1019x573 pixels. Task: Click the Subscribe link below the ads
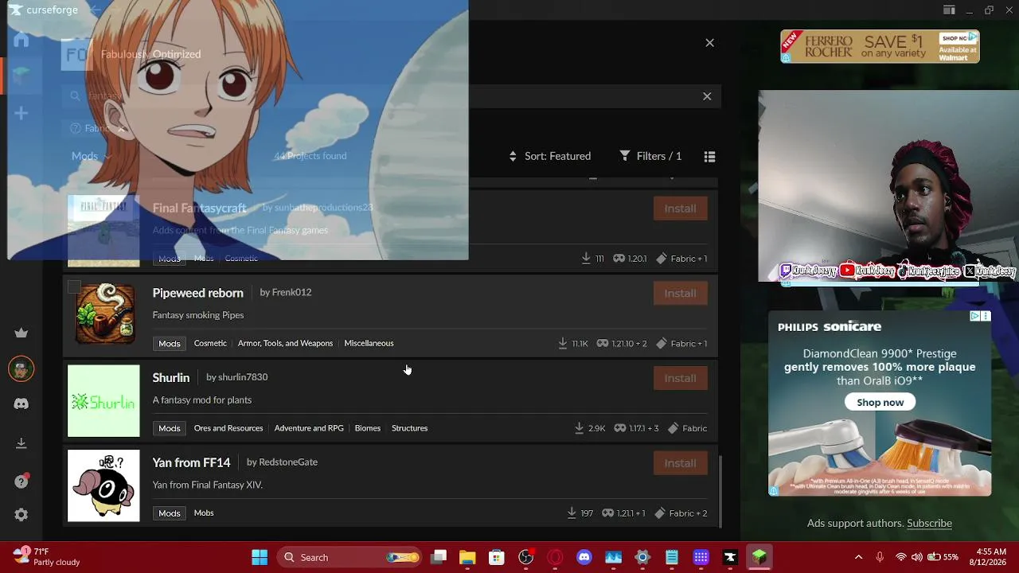(929, 523)
